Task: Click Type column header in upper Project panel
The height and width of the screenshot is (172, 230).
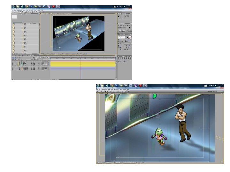Action: pos(26,23)
